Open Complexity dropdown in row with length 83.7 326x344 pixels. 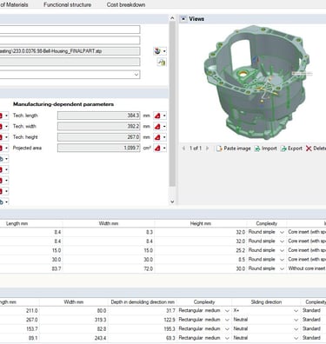pyautogui.click(x=282, y=268)
